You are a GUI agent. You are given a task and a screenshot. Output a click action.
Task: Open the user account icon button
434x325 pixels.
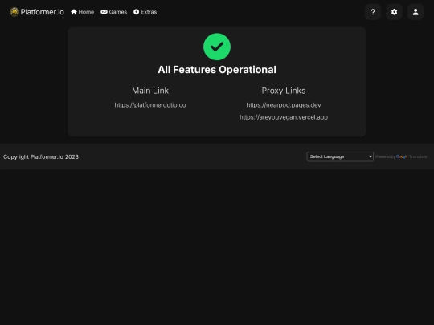(416, 12)
